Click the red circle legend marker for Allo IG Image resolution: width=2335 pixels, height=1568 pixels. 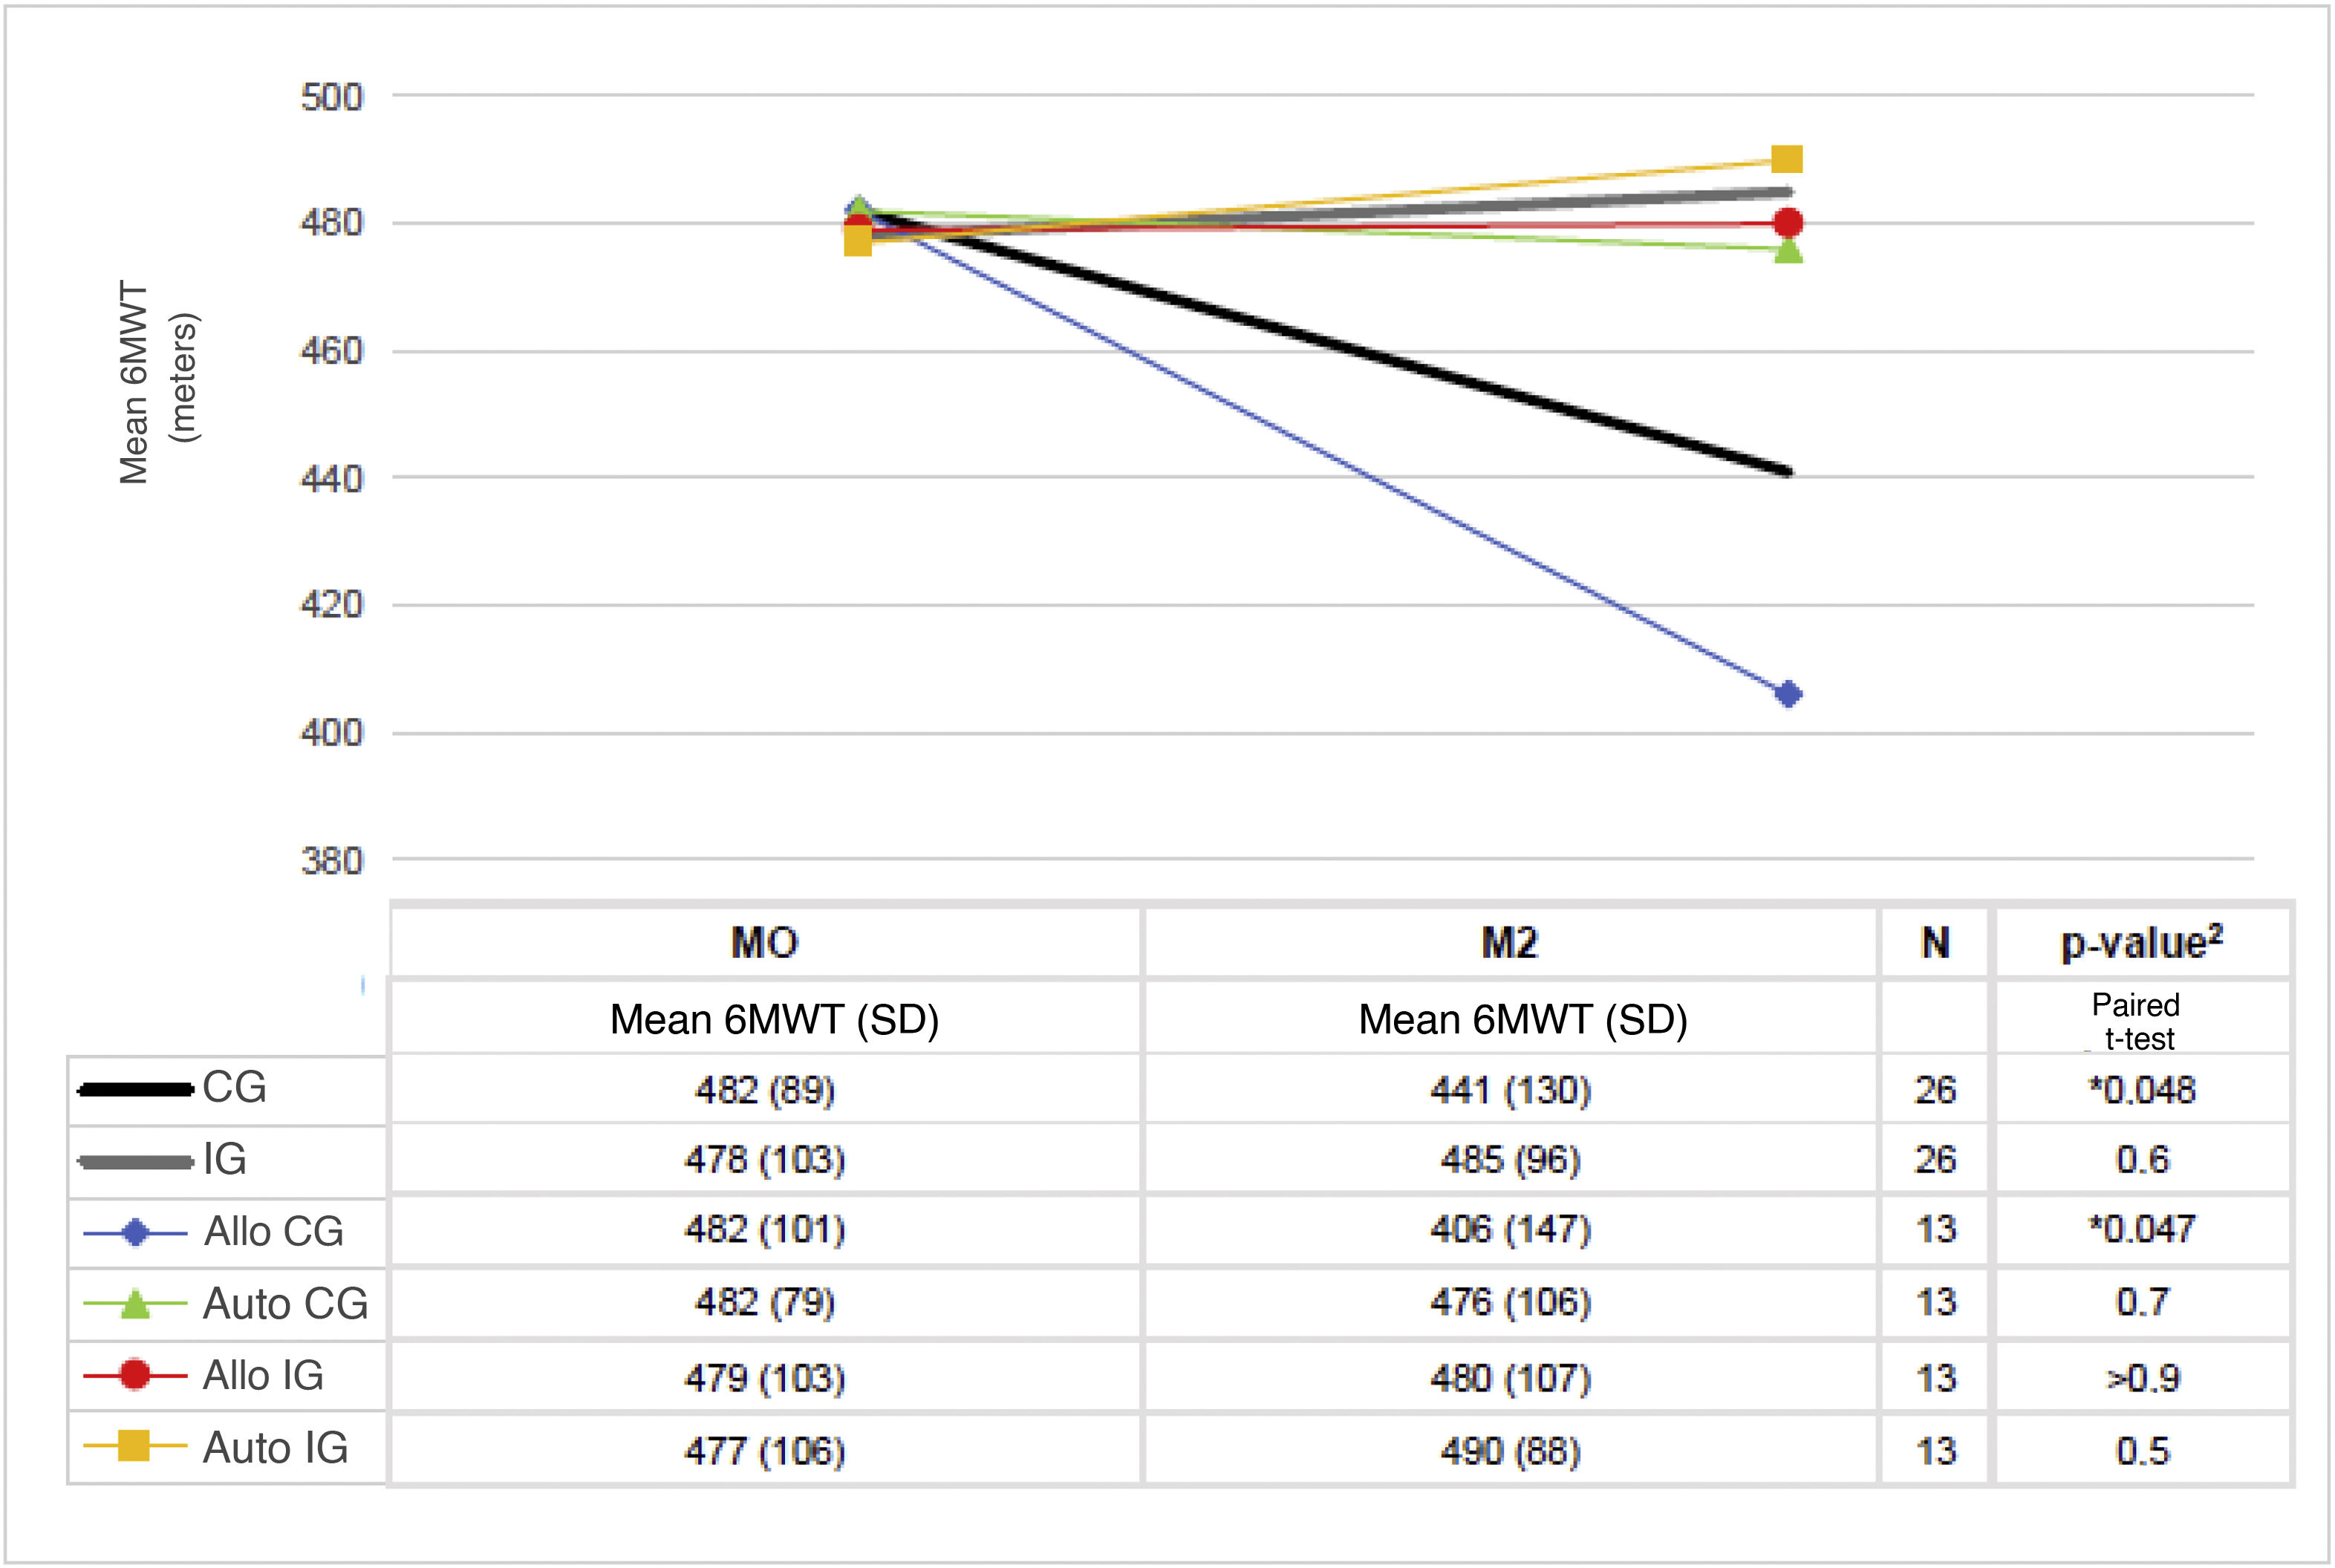[x=135, y=1376]
